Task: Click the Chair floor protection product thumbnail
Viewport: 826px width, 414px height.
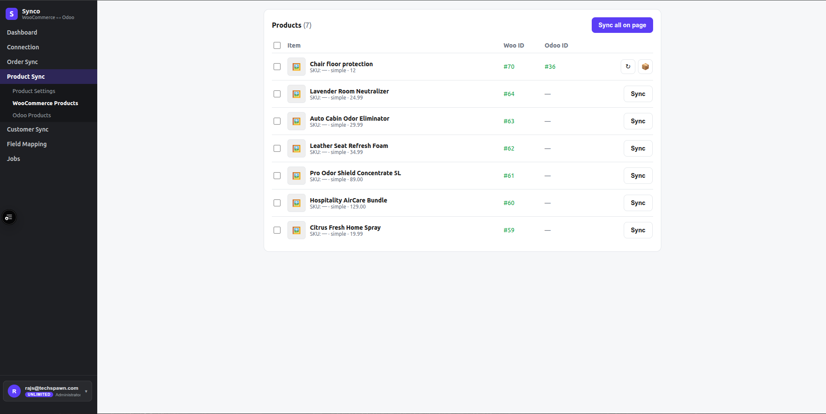Action: tap(297, 67)
